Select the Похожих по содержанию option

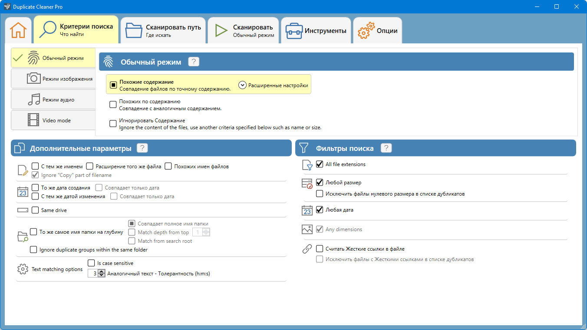(x=113, y=105)
